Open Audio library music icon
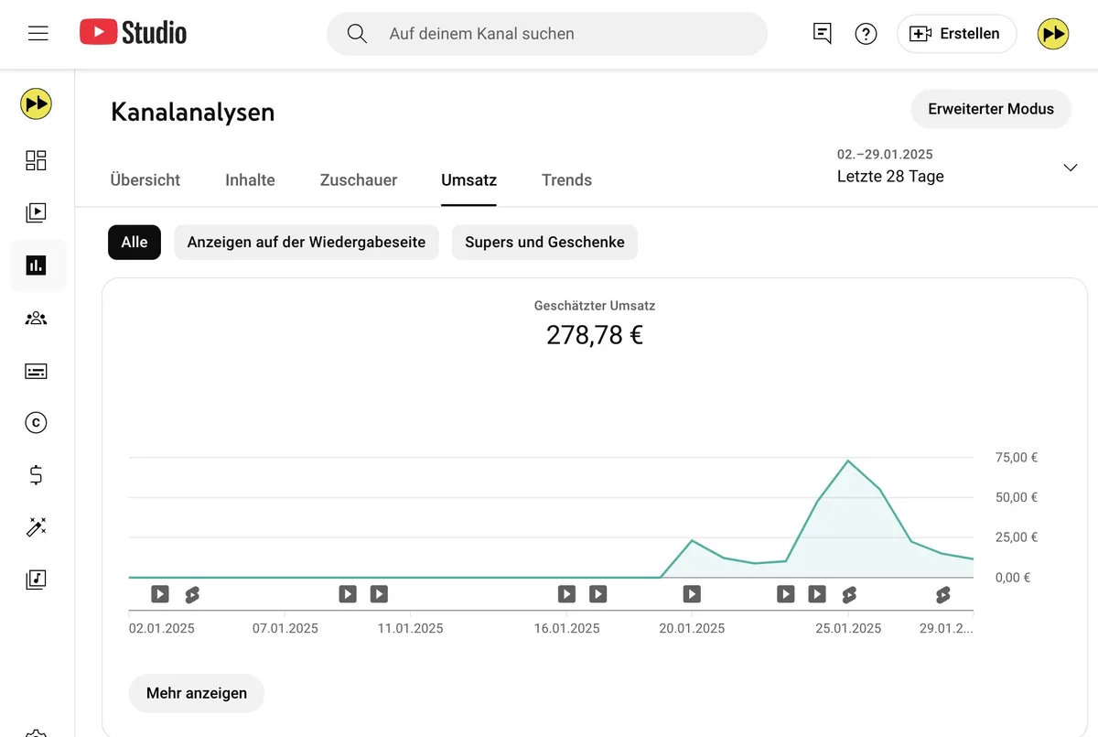 click(37, 579)
